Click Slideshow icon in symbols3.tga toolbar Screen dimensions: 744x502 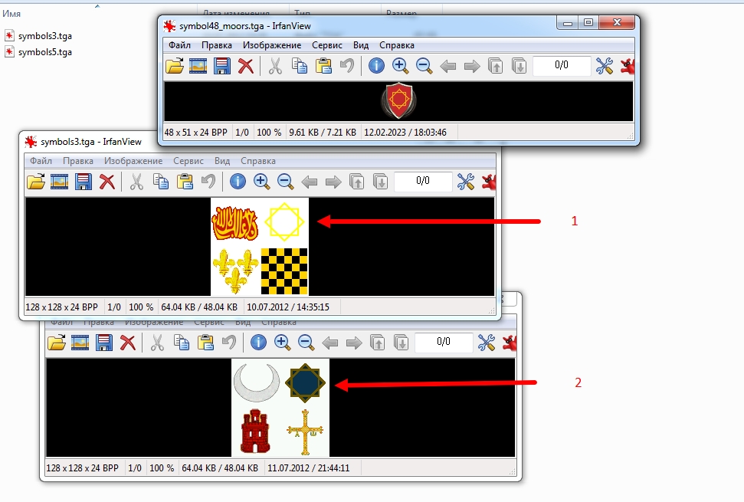(59, 182)
